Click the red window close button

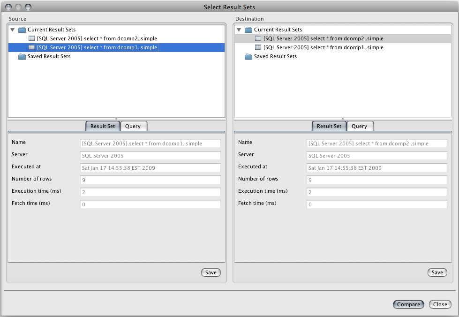point(9,7)
